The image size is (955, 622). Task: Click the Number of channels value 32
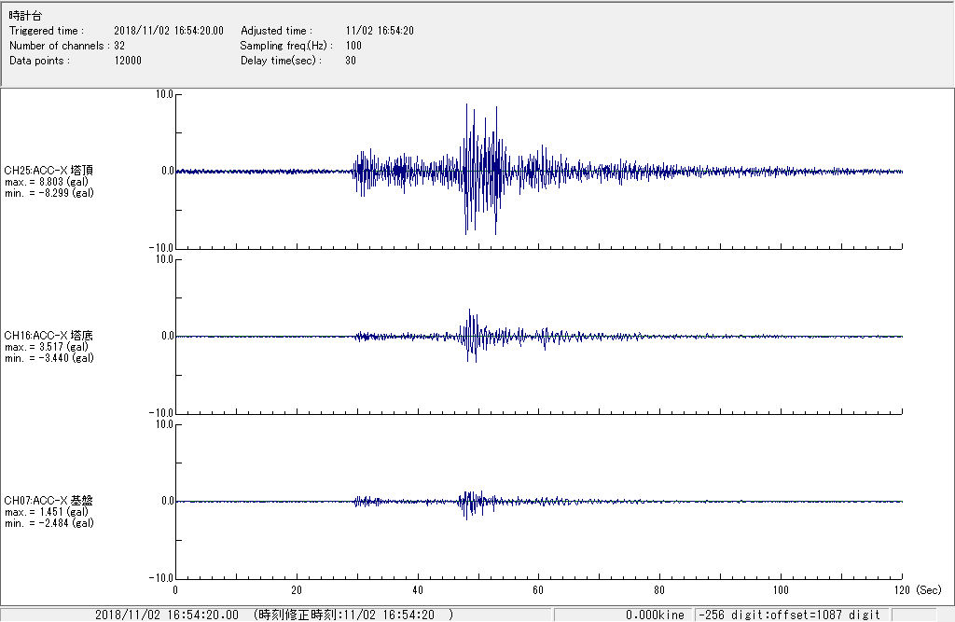[119, 46]
